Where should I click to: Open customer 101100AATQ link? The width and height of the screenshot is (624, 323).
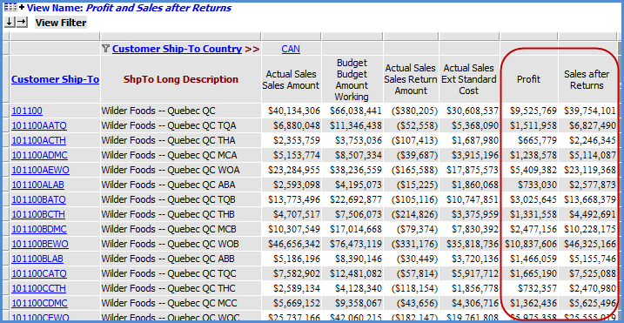(39, 126)
